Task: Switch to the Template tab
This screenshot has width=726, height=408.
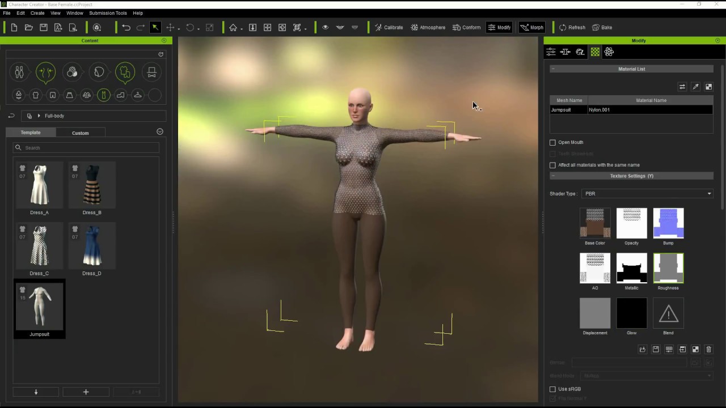Action: coord(31,133)
